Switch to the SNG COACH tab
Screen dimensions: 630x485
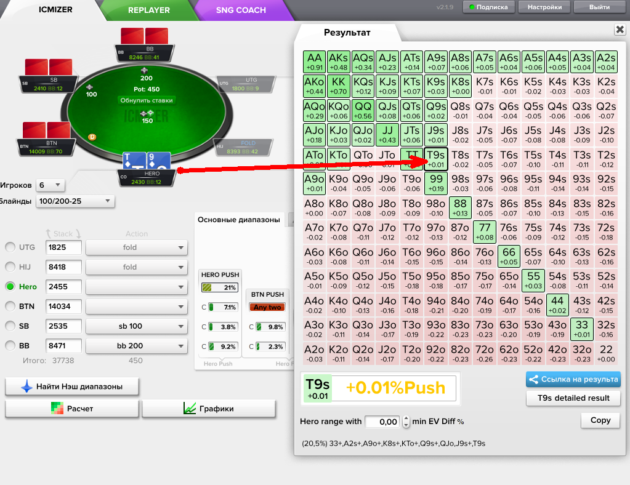click(241, 10)
